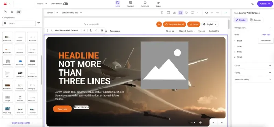This screenshot has width=274, height=127.
Task: Click the select-parent arrow on component toolbar
Action: 52,30
